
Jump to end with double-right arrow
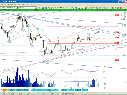pyautogui.click(x=70, y=8)
